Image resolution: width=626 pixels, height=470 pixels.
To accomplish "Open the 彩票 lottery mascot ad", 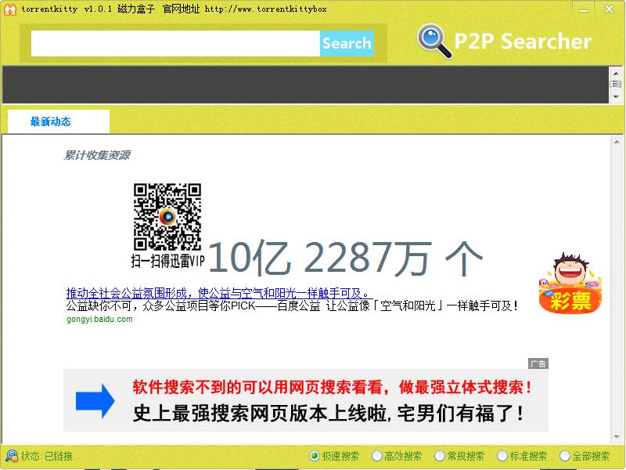I will [x=570, y=283].
